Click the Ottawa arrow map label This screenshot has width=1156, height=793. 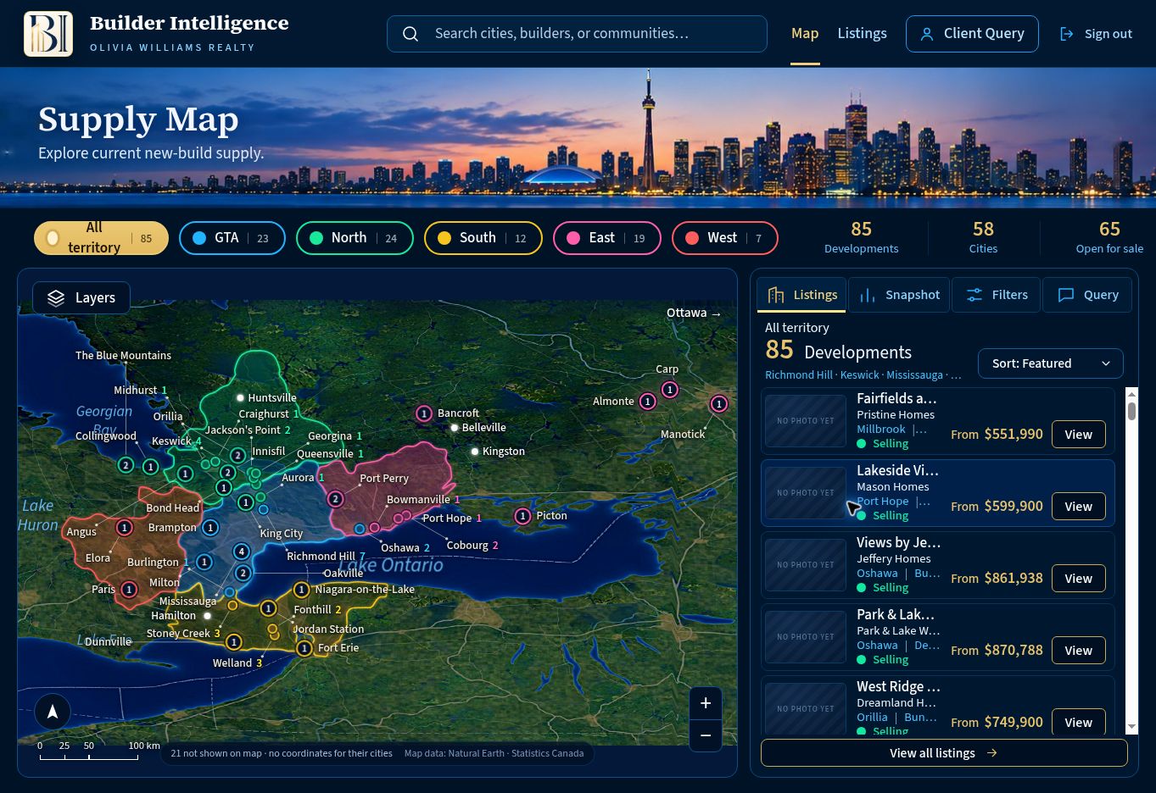pos(694,313)
